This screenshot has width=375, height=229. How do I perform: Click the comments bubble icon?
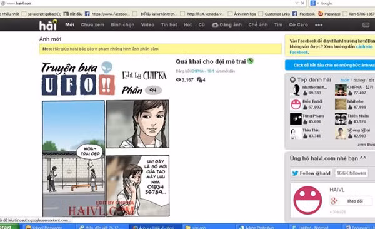199,79
